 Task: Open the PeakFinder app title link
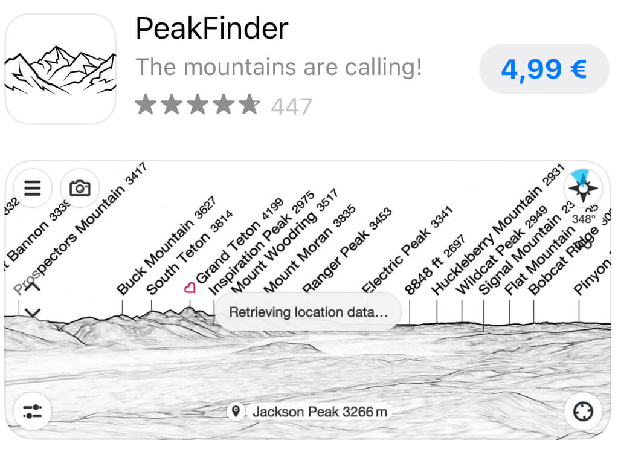click(x=212, y=28)
